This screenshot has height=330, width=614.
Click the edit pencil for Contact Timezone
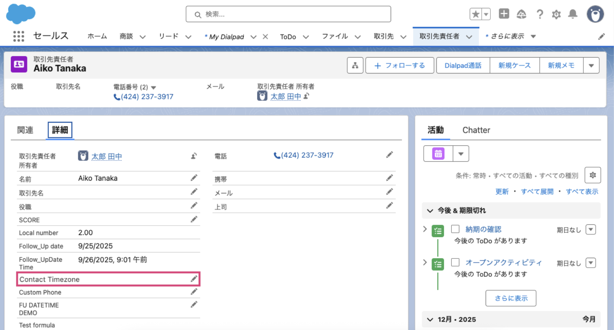(x=194, y=279)
